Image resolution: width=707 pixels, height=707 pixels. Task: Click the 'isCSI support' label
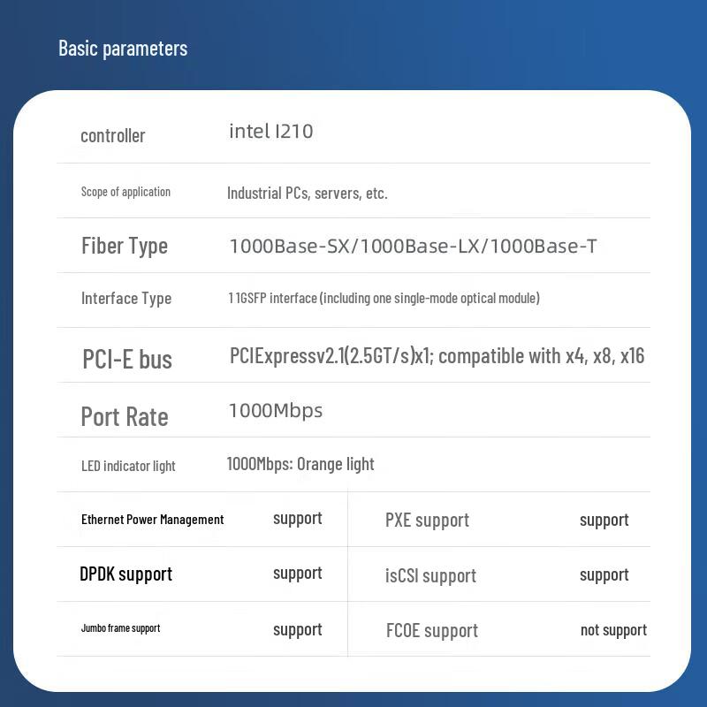pyautogui.click(x=430, y=576)
